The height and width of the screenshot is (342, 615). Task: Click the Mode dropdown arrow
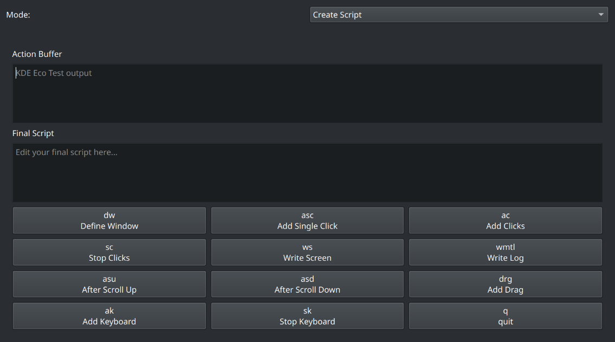[601, 15]
